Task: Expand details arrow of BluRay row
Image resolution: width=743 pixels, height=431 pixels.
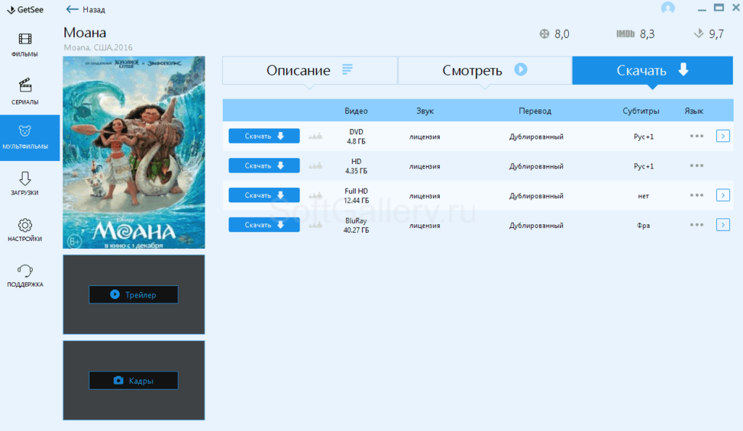Action: pyautogui.click(x=723, y=225)
